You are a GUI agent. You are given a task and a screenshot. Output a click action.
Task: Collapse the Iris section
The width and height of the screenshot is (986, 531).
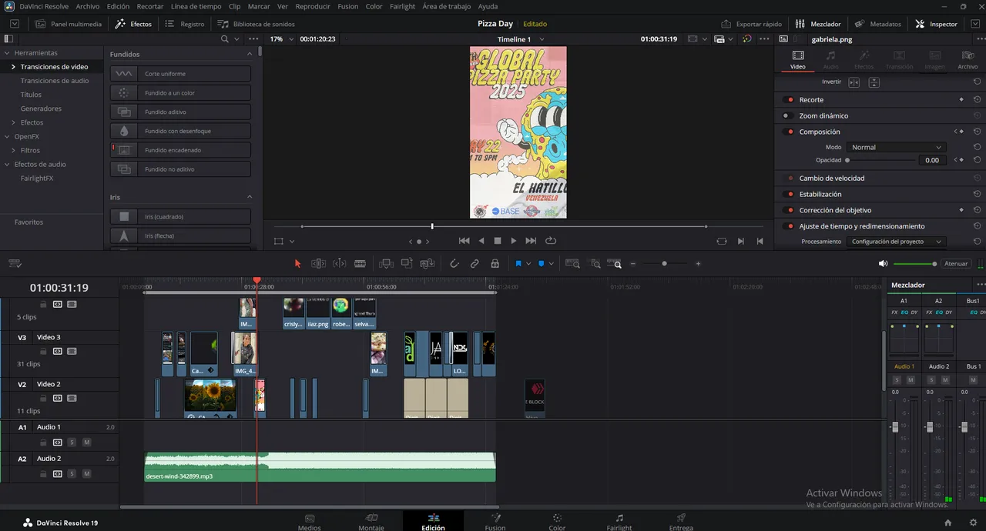point(250,197)
